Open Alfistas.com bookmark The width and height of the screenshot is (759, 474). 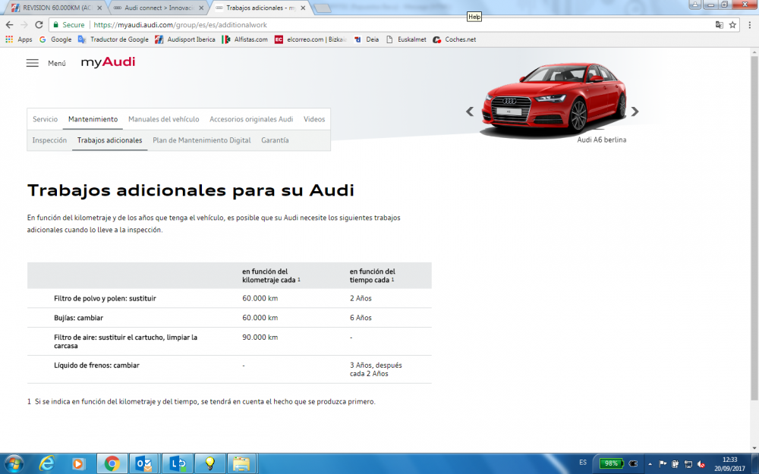tap(244, 39)
